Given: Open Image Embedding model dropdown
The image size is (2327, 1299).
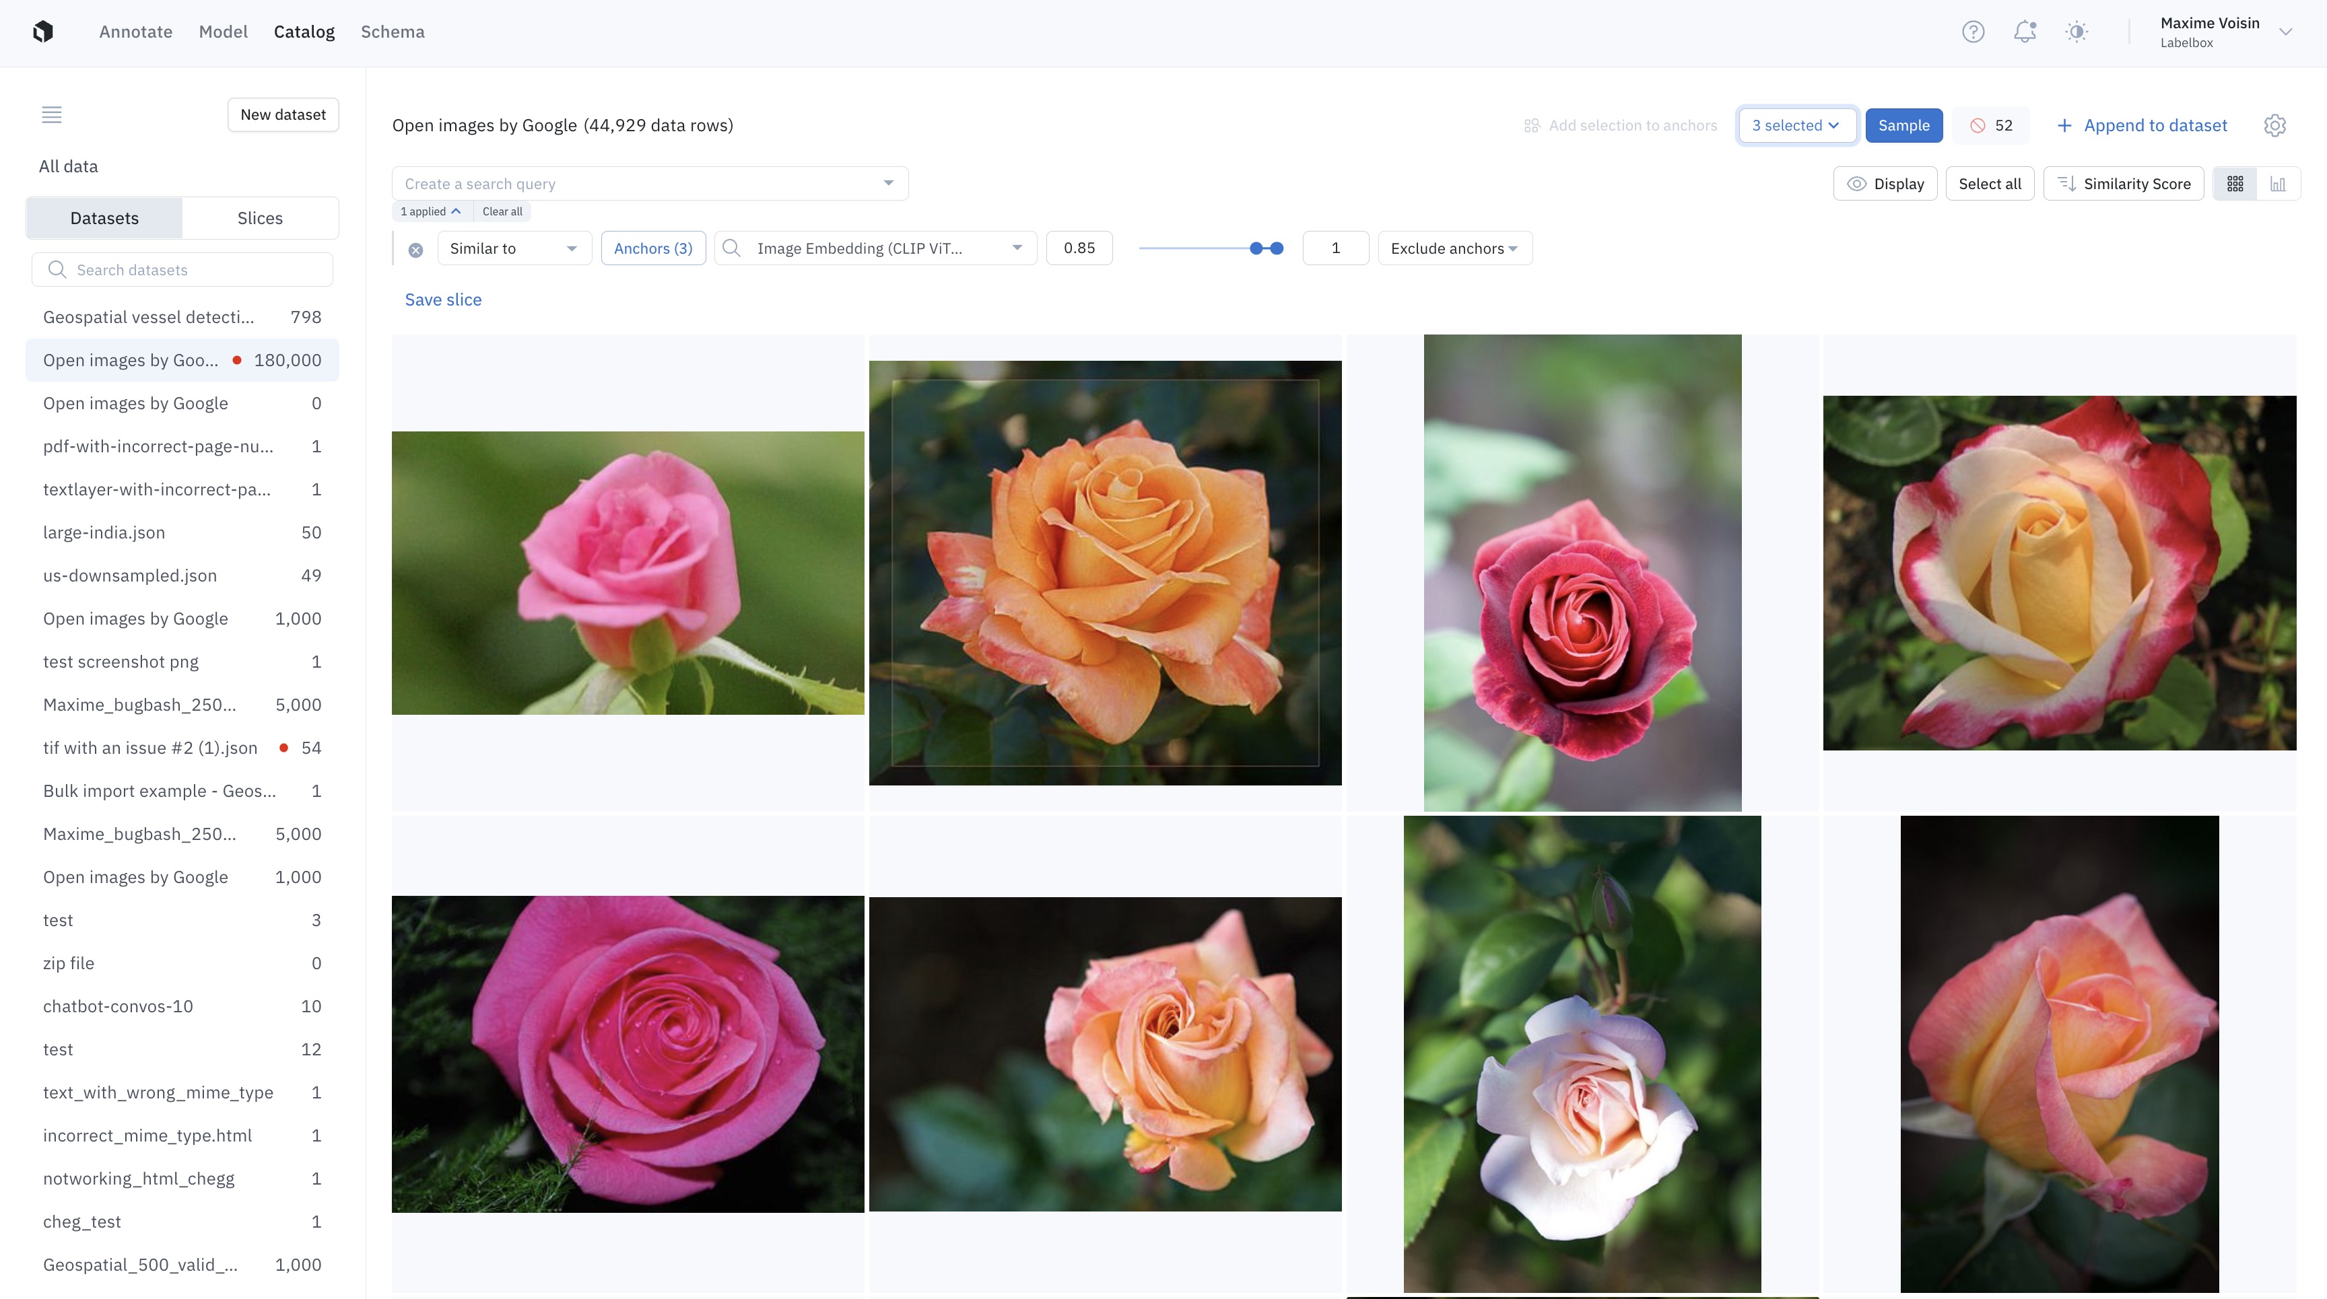Looking at the screenshot, I should 875,248.
